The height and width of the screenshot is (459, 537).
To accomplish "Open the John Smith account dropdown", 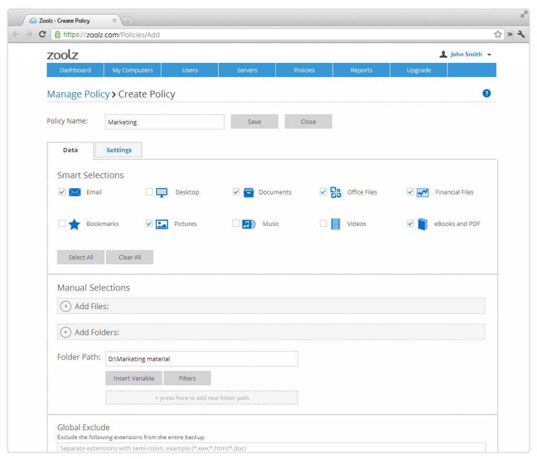I will (466, 54).
